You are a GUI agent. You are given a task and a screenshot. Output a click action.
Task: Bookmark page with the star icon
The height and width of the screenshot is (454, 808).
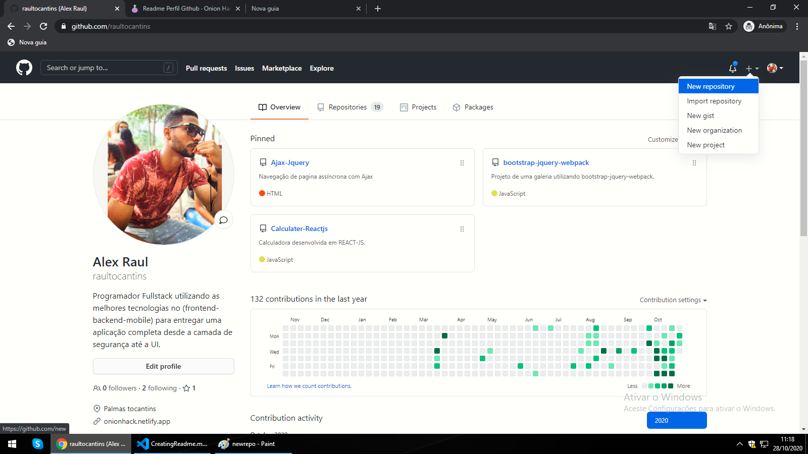pyautogui.click(x=729, y=26)
